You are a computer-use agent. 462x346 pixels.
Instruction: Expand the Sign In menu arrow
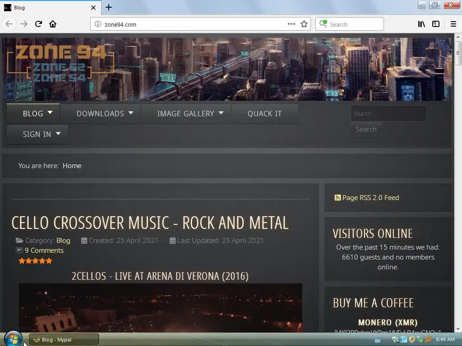coord(58,133)
